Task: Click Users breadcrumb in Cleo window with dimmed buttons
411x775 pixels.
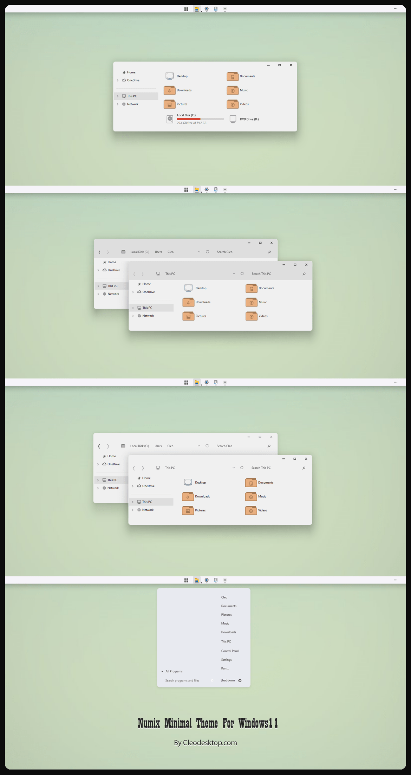Action: [158, 446]
